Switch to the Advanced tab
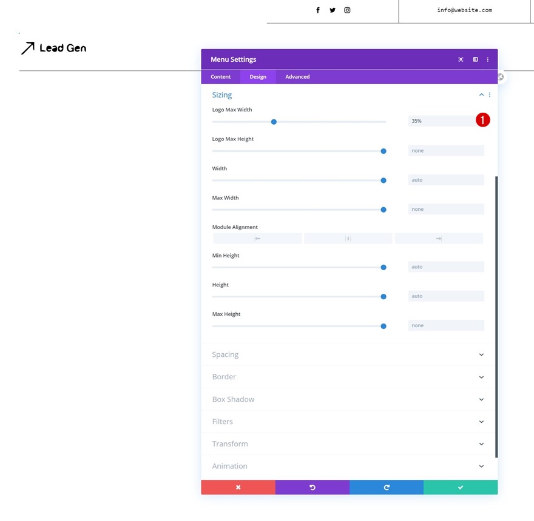Viewport: 534px width, 521px height. (297, 77)
